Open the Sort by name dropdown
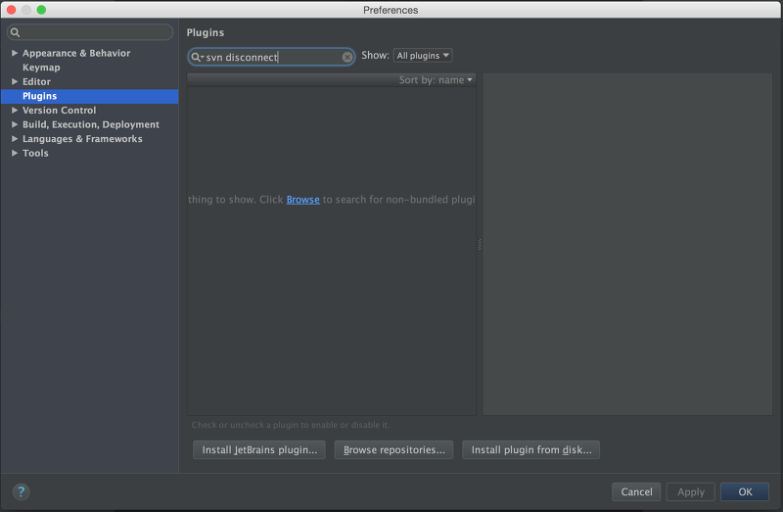 click(436, 80)
